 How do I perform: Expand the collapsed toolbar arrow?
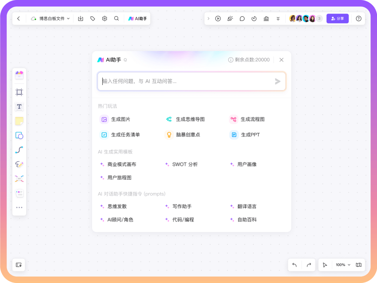209,18
